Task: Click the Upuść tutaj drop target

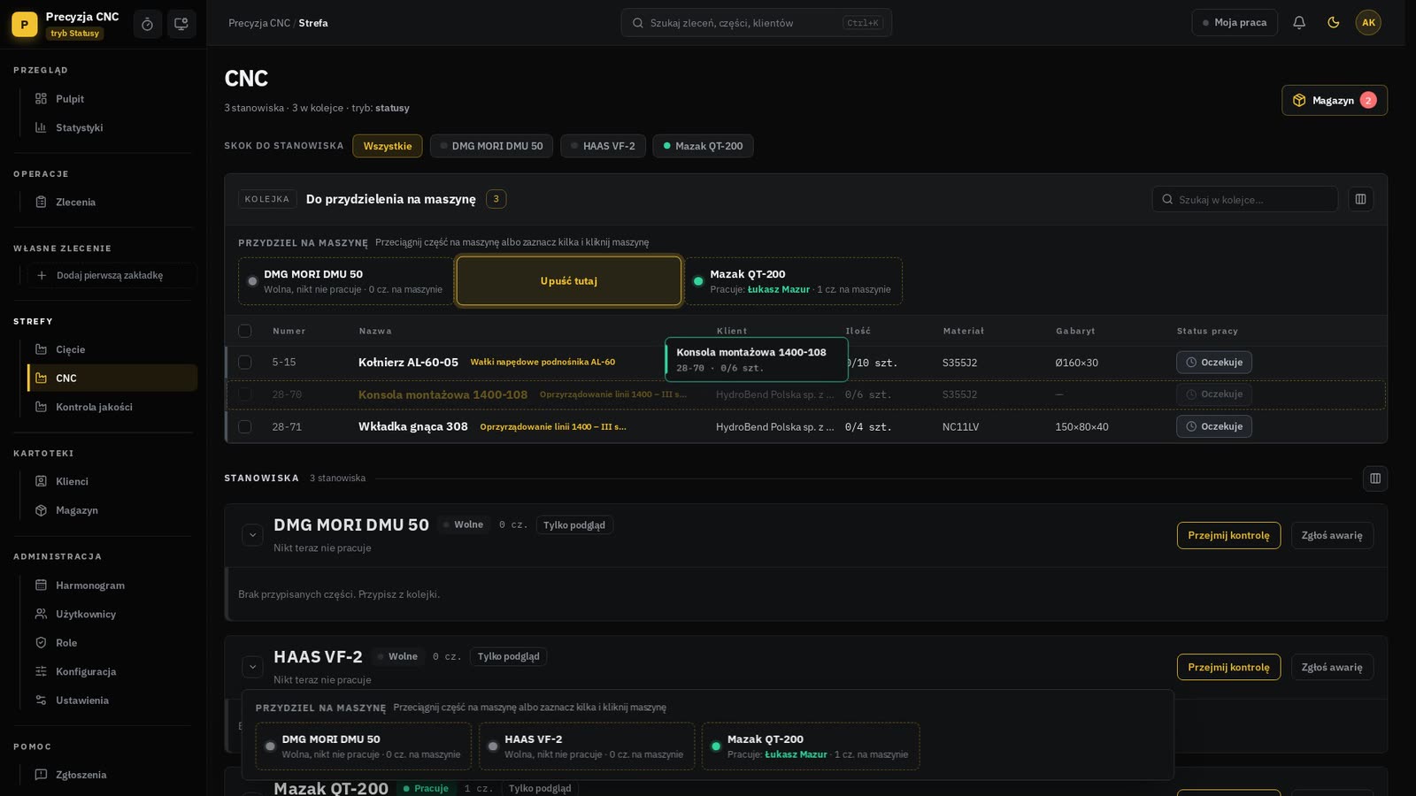Action: pyautogui.click(x=569, y=281)
